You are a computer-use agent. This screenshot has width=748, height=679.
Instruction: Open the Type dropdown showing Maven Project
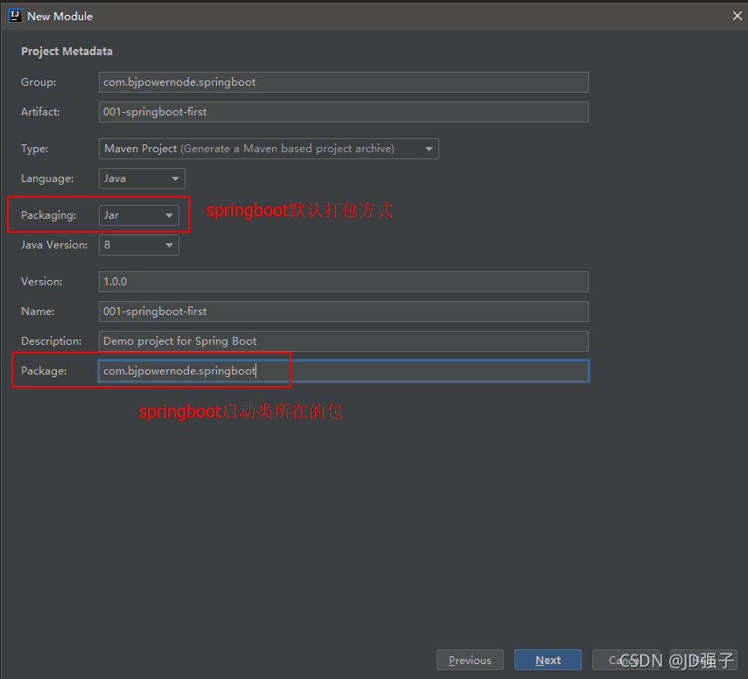(269, 149)
